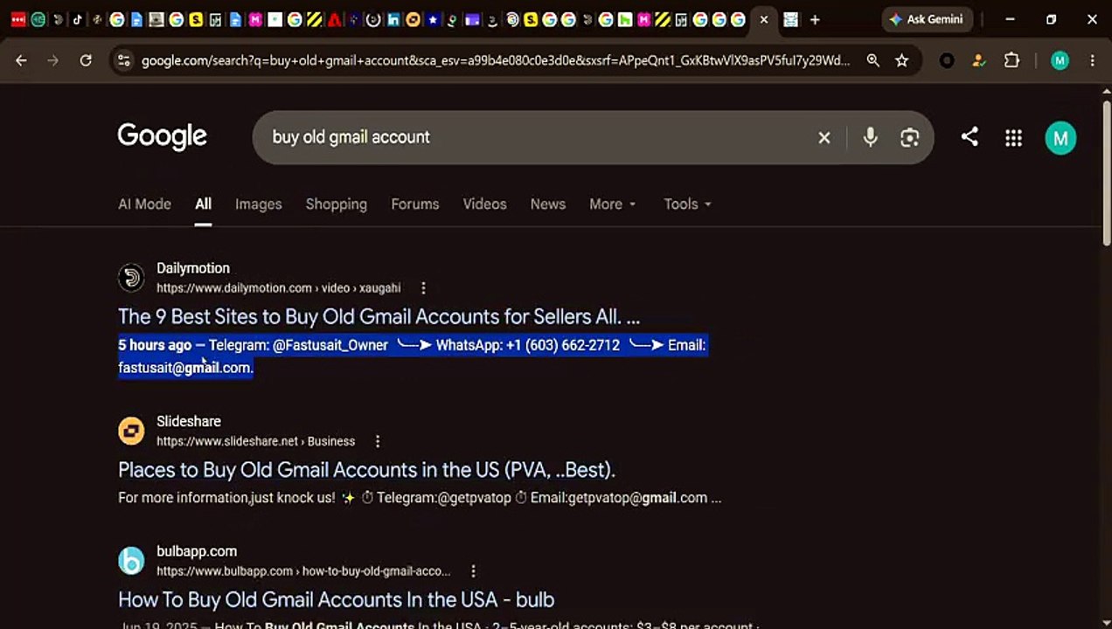The image size is (1112, 629).
Task: Open 'How To Buy Old Gmail Accounts In the USA' result
Action: pyautogui.click(x=336, y=599)
